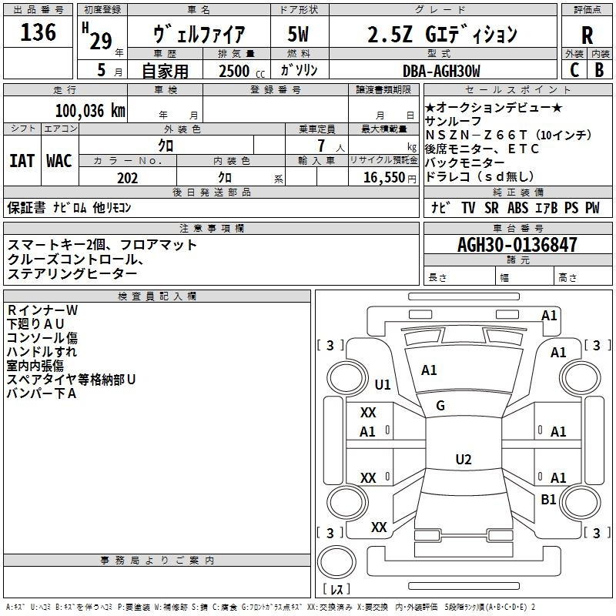Click fuel type ガソリン

299,70
